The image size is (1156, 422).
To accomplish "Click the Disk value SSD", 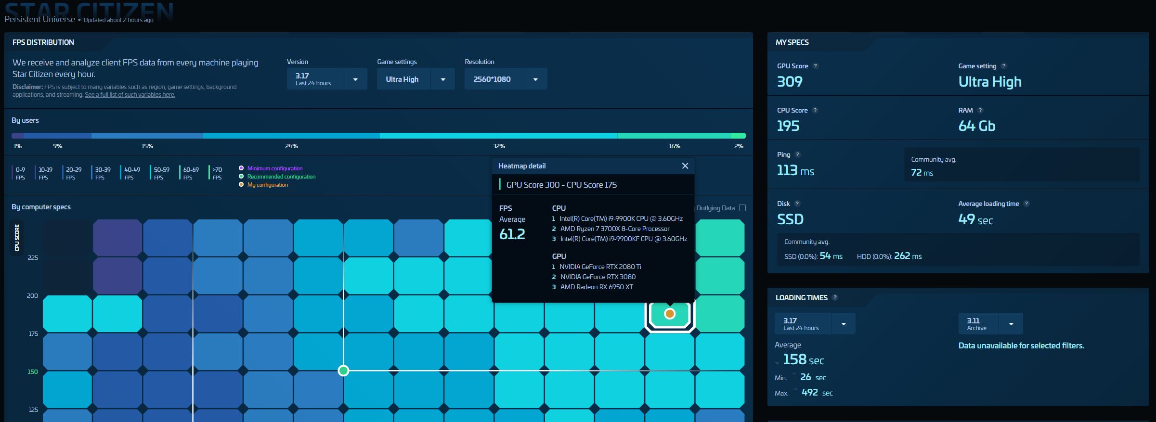I will [x=790, y=219].
